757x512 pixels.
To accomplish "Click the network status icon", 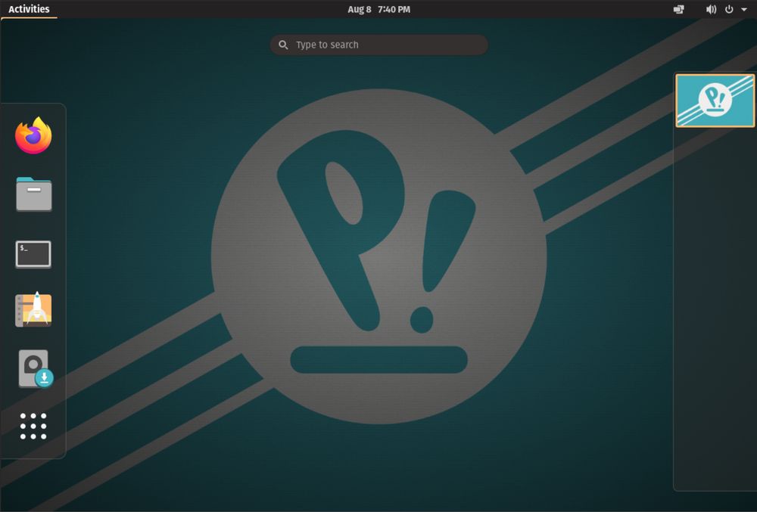I will pyautogui.click(x=679, y=9).
